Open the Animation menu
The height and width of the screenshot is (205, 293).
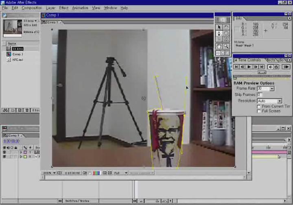tap(80, 8)
